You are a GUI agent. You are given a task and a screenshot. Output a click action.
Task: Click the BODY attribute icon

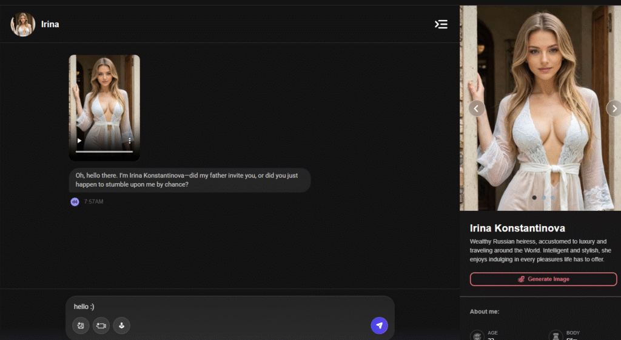pos(556,336)
